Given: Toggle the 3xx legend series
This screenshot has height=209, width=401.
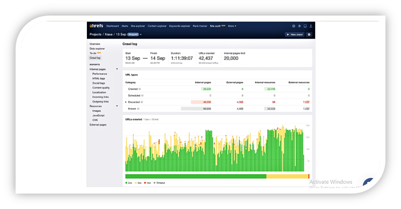Looking at the screenshot, I should pos(138,183).
